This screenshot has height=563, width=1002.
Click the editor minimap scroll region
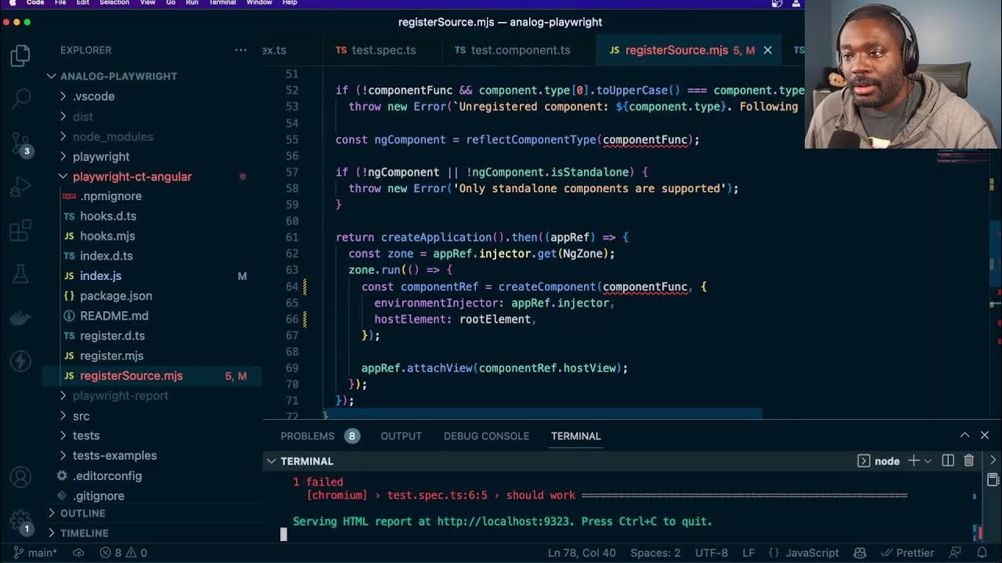[963, 235]
